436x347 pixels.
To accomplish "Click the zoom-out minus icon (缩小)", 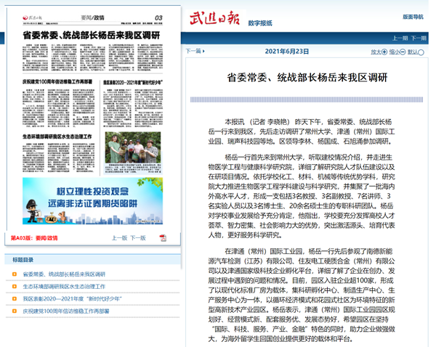I will coord(402,52).
